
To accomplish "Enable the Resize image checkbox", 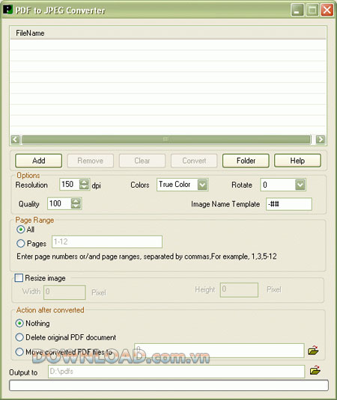I will click(19, 278).
